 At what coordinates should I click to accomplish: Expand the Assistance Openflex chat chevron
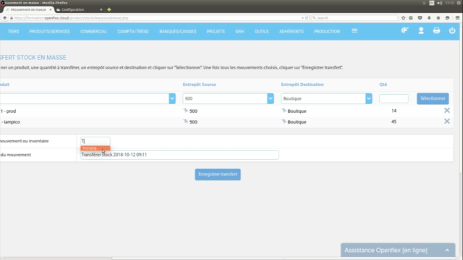(447, 251)
